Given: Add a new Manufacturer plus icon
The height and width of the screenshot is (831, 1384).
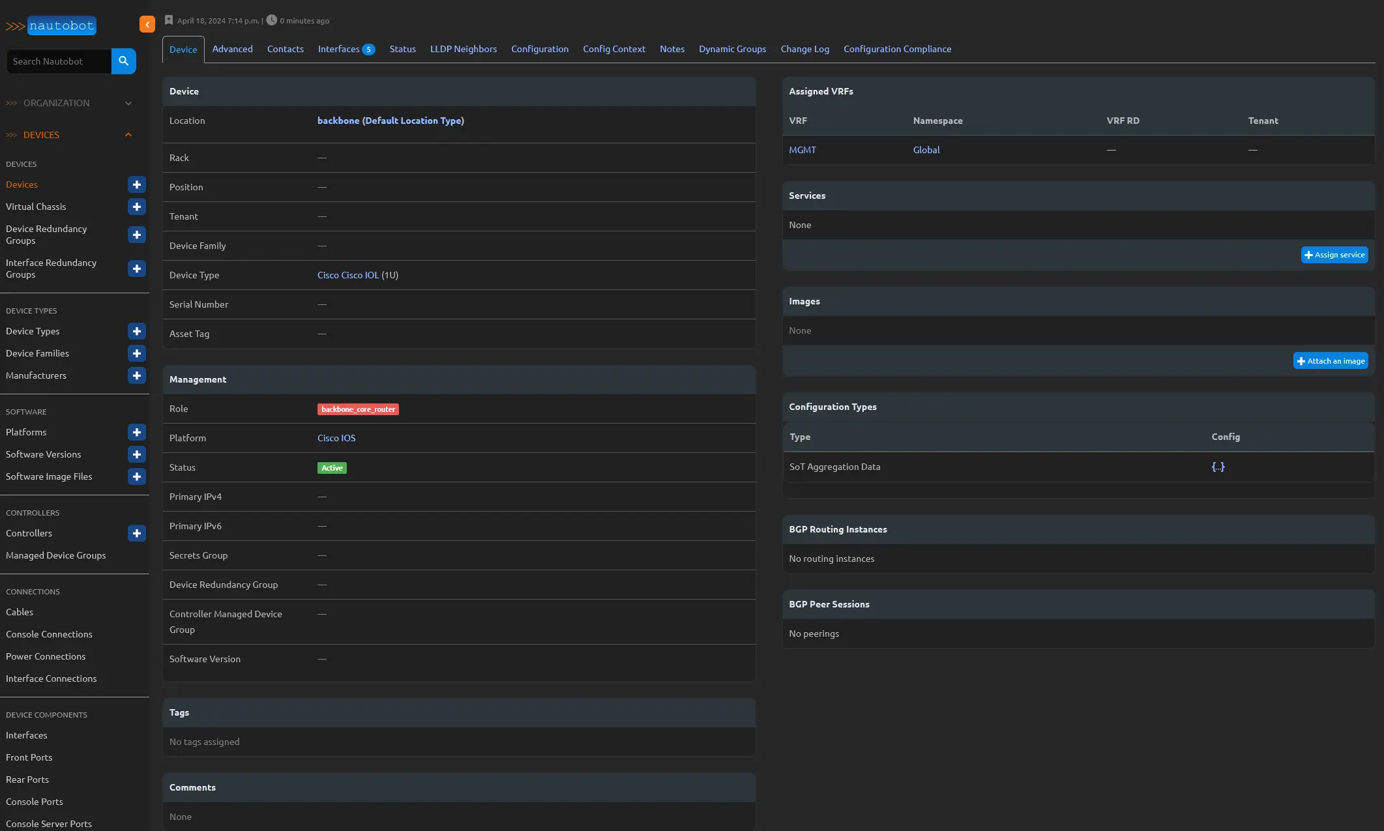Looking at the screenshot, I should pyautogui.click(x=137, y=375).
